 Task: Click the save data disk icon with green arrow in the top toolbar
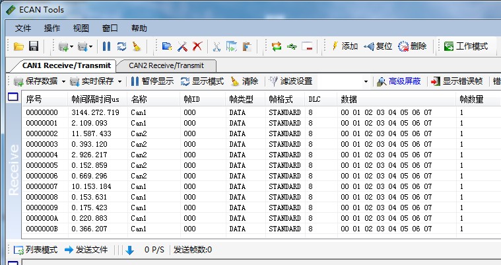point(63,47)
